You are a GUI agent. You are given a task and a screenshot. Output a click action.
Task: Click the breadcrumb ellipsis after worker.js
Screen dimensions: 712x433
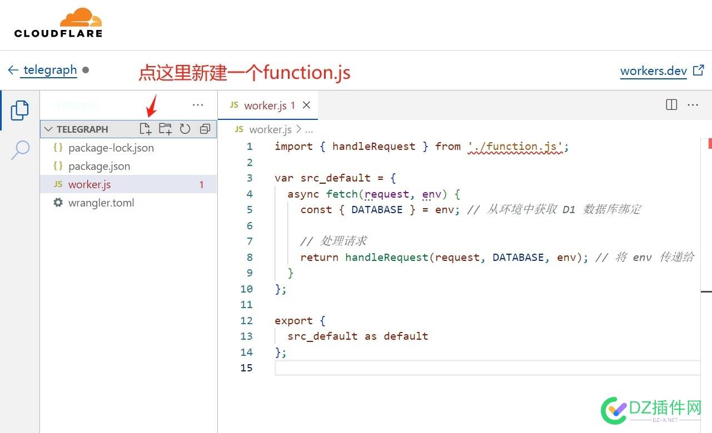click(x=310, y=129)
